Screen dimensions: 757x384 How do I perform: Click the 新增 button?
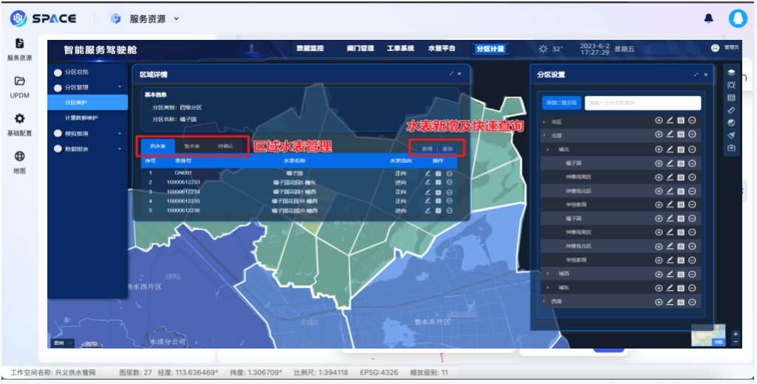click(x=427, y=149)
